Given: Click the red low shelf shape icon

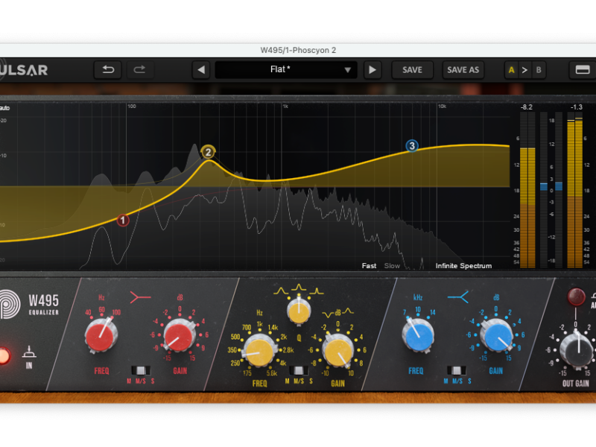Looking at the screenshot, I should [x=140, y=297].
